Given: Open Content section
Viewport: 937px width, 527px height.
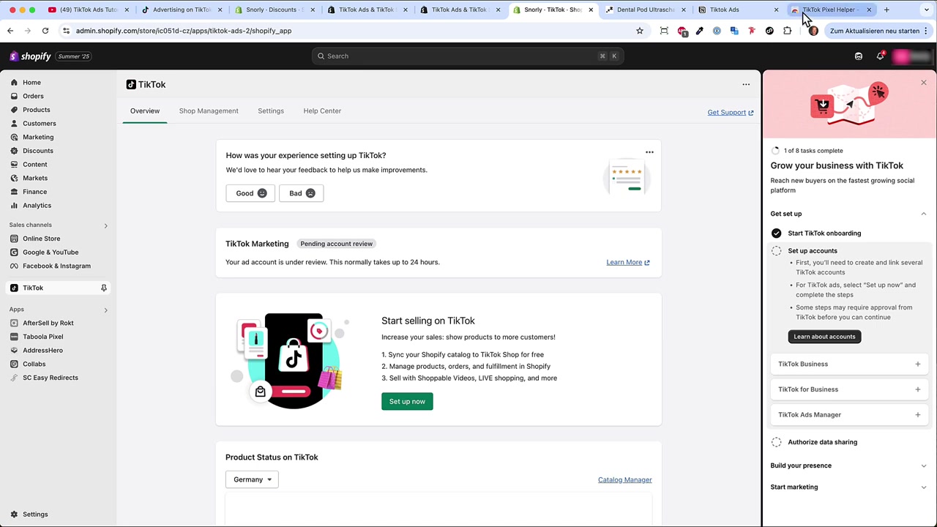Looking at the screenshot, I should [34, 165].
